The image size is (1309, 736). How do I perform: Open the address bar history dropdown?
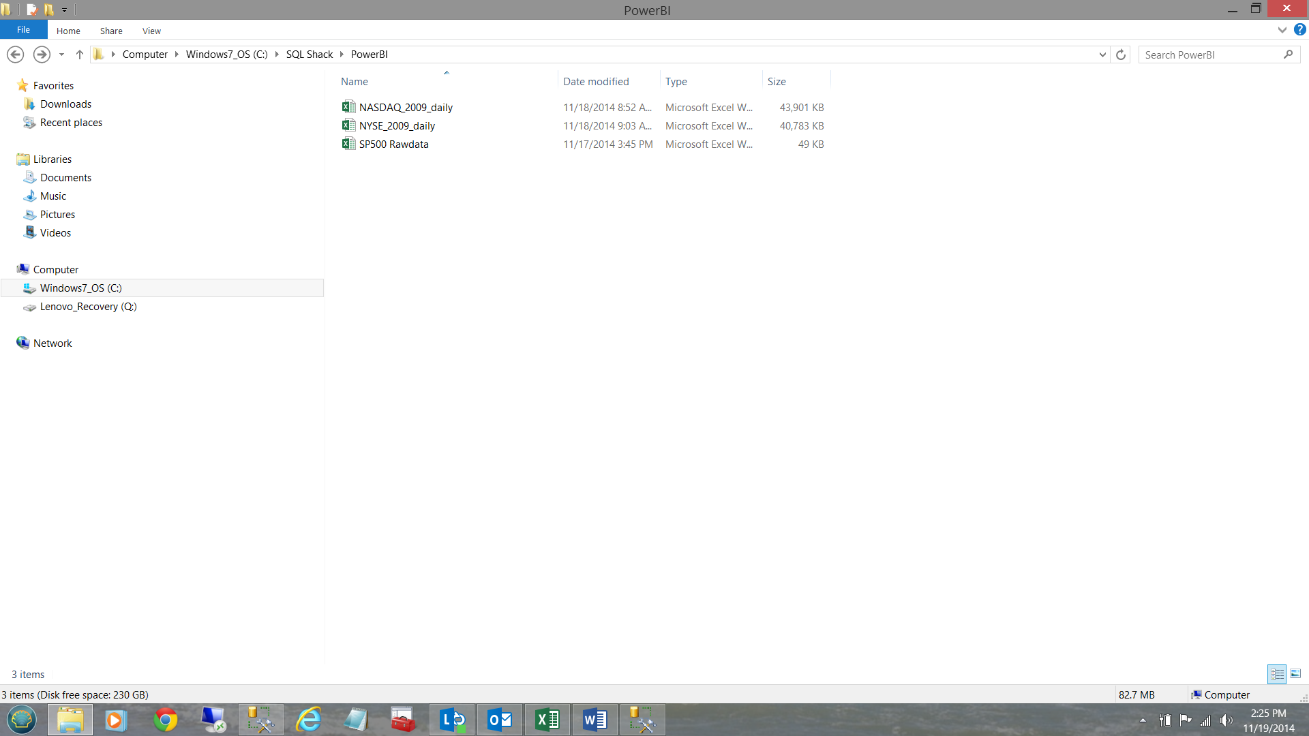pos(1102,55)
